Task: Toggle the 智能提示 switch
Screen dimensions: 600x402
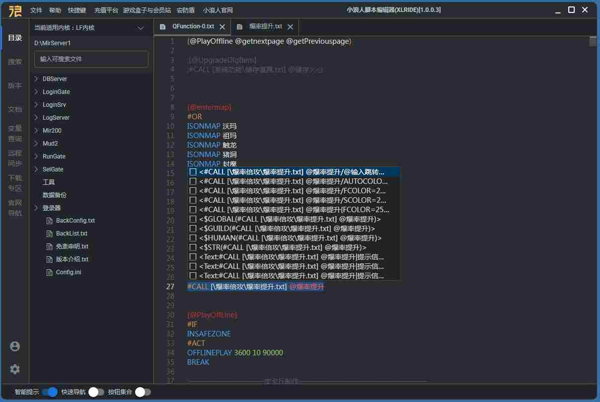Action: (x=50, y=392)
